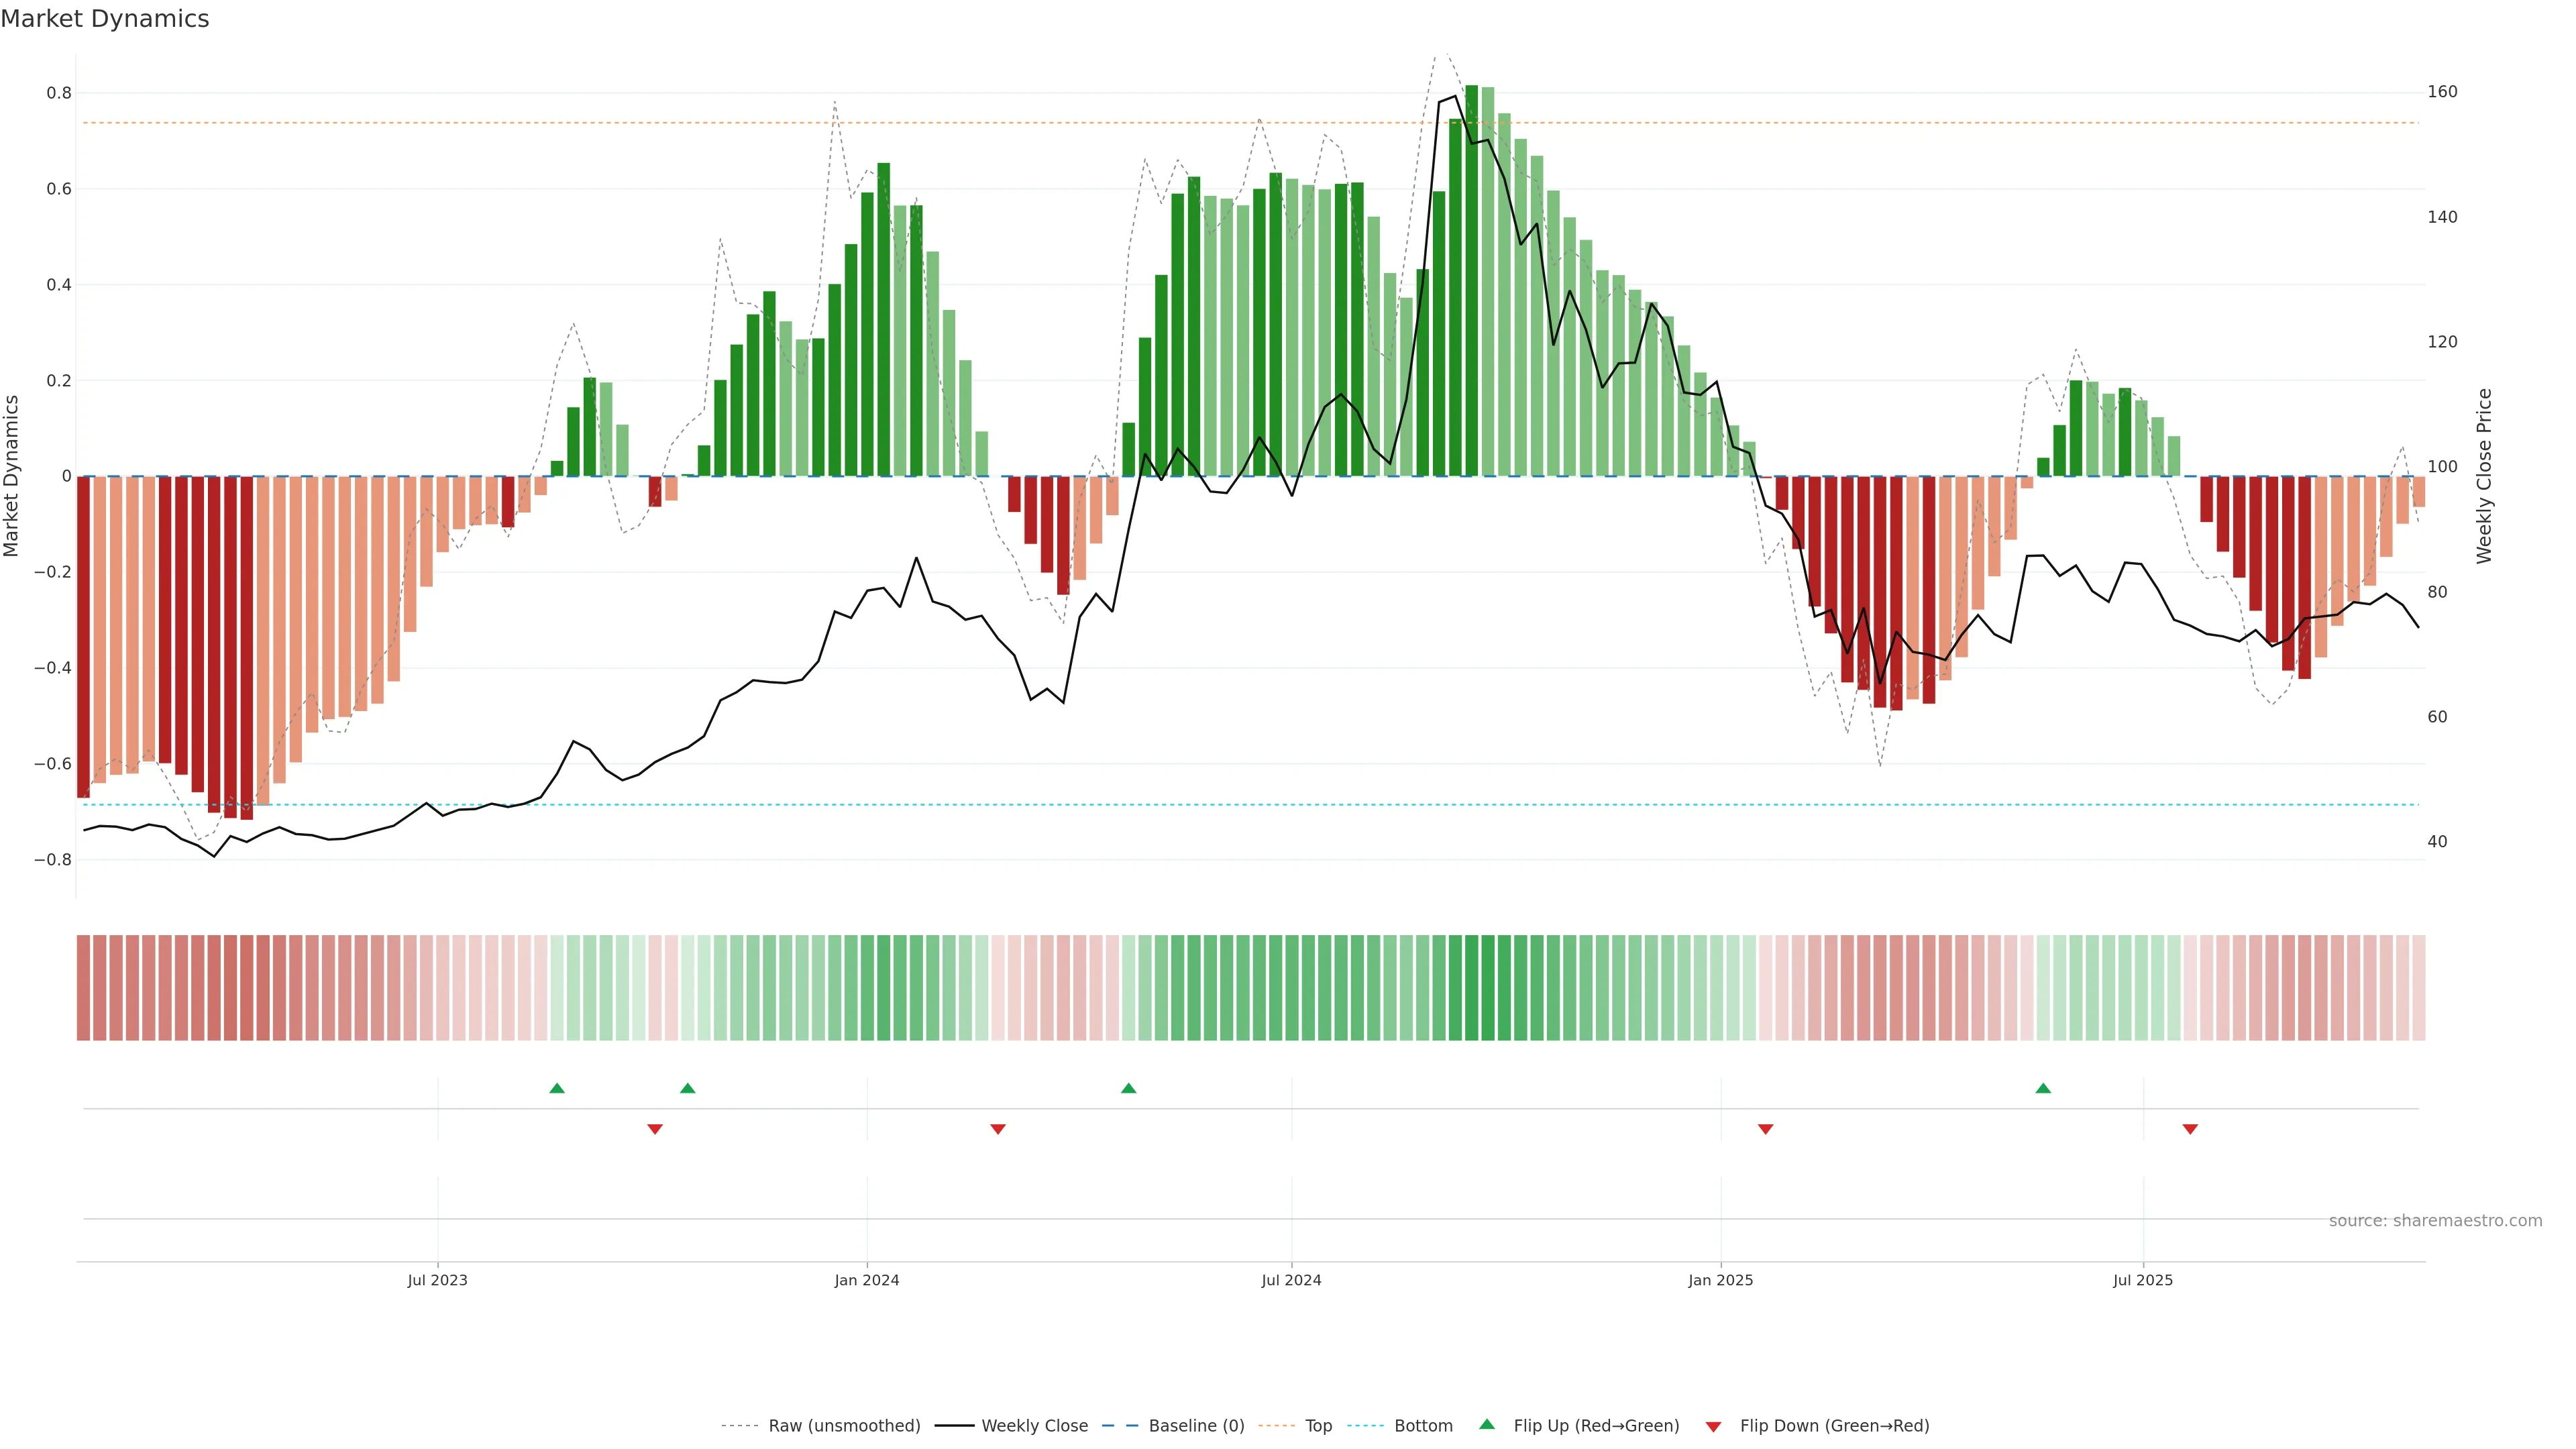Click the last red Flip Down triangle marker
The image size is (2576, 1449).
coord(2190,1129)
